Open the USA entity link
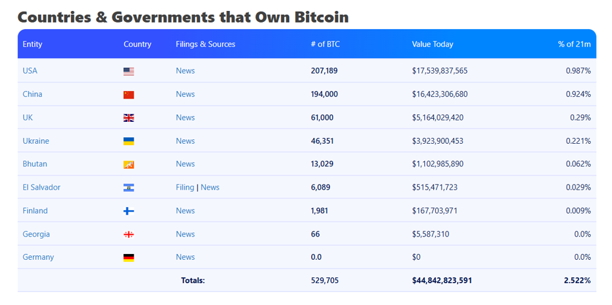The height and width of the screenshot is (305, 612). click(30, 71)
